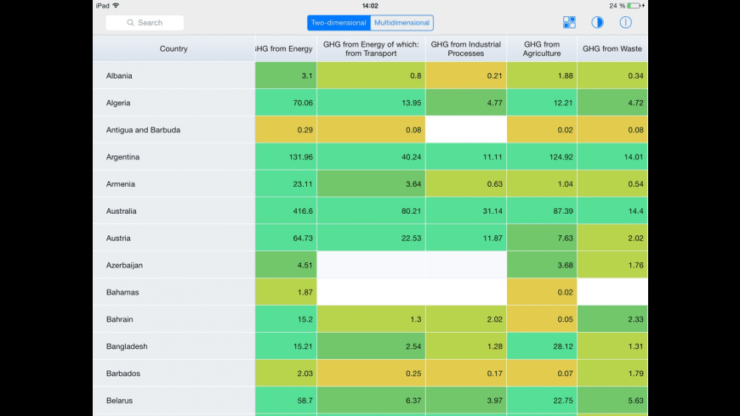Open the info icon
Screen dimensions: 740x416
pyautogui.click(x=625, y=22)
